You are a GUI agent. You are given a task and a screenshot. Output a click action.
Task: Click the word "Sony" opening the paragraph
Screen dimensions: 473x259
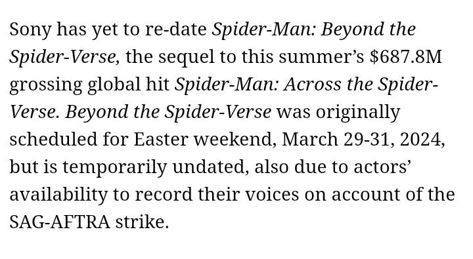click(30, 30)
